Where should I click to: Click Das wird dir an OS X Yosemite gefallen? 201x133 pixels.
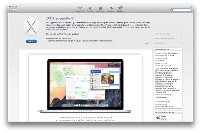pos(62,34)
